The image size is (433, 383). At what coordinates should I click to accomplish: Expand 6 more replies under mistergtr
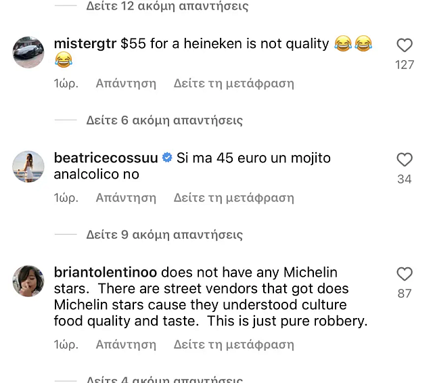(x=164, y=120)
